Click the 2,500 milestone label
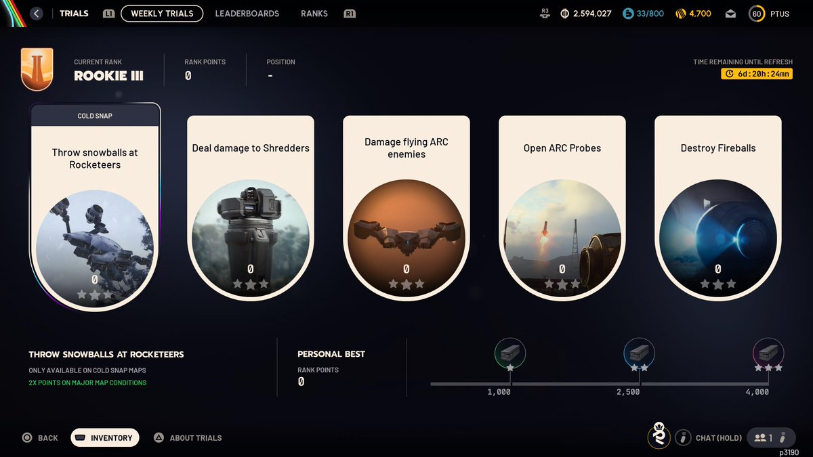This screenshot has width=813, height=457. (628, 392)
